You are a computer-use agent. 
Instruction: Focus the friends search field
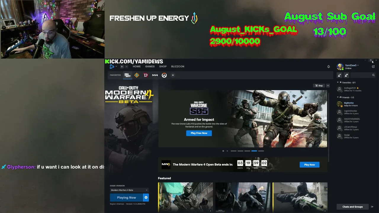tap(363, 75)
